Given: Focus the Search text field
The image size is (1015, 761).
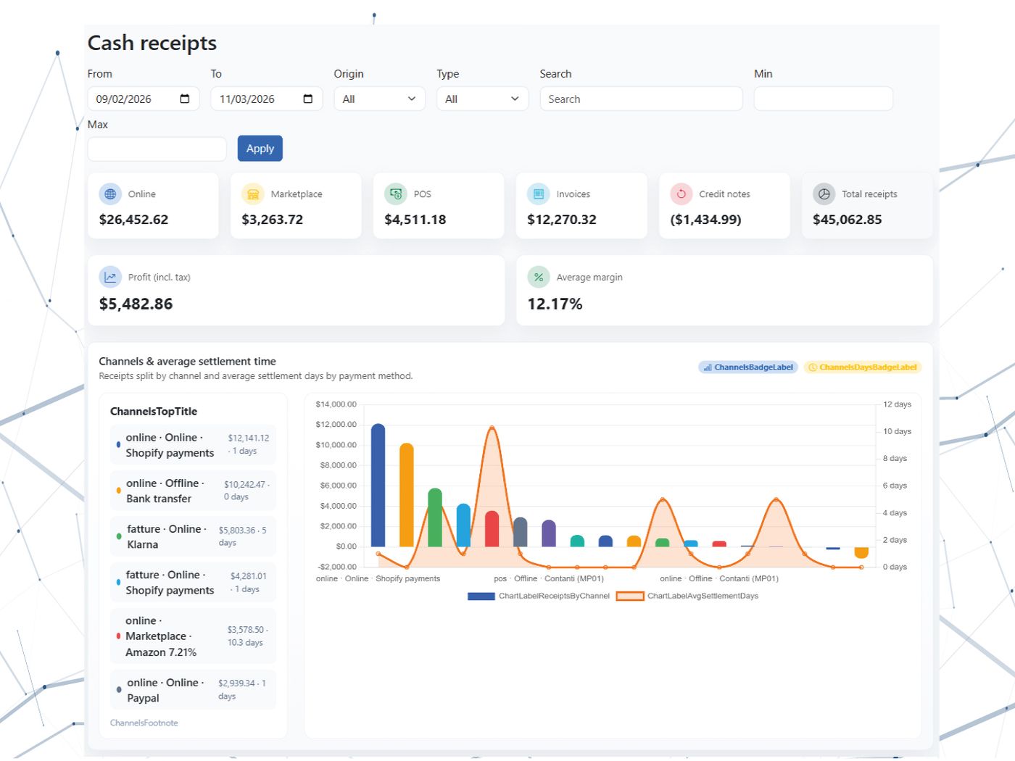Looking at the screenshot, I should [x=642, y=99].
